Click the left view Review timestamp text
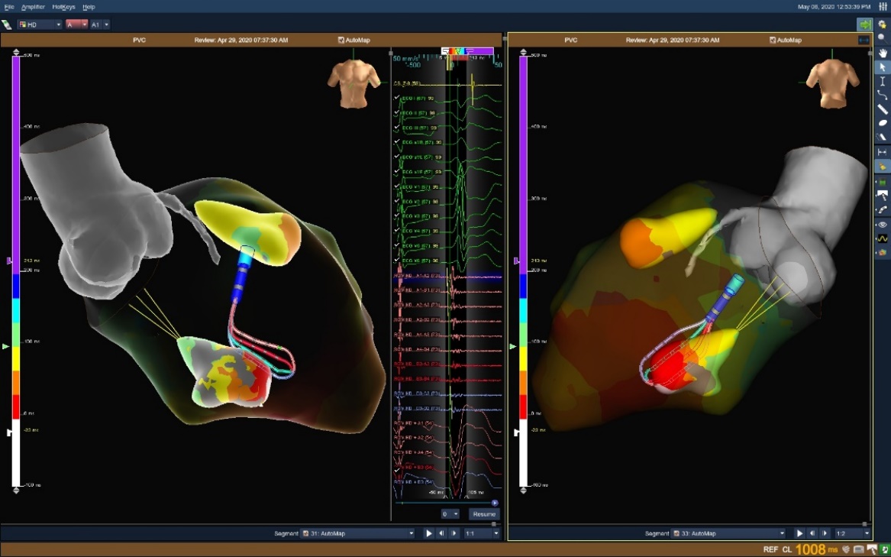The image size is (891, 557). click(241, 40)
